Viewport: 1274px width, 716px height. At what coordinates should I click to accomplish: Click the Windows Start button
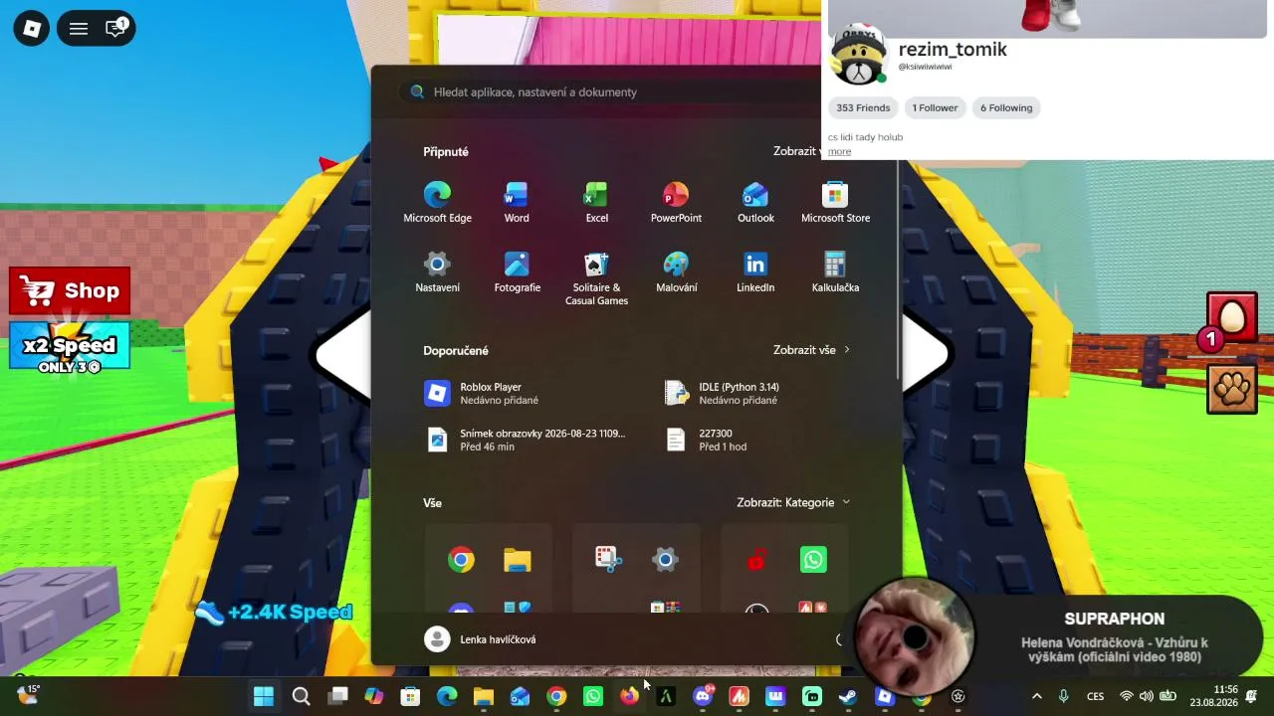pyautogui.click(x=264, y=696)
